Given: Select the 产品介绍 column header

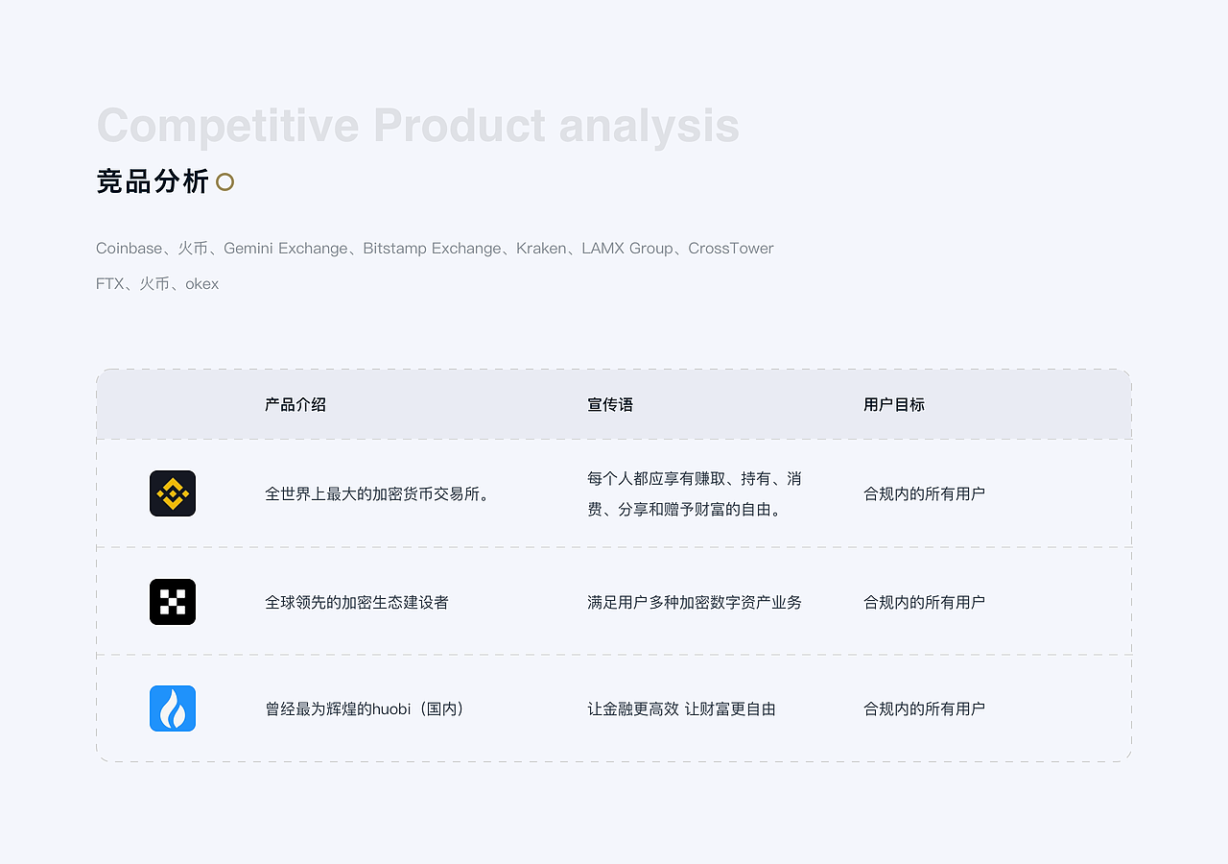Looking at the screenshot, I should 295,404.
